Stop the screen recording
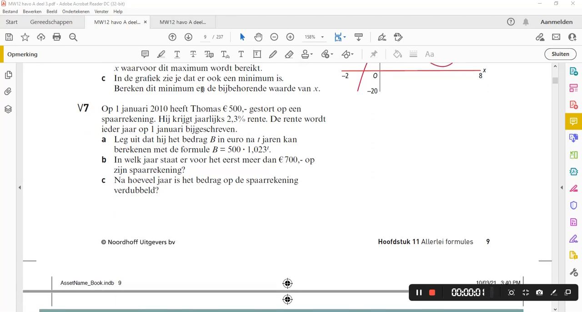 pos(432,293)
